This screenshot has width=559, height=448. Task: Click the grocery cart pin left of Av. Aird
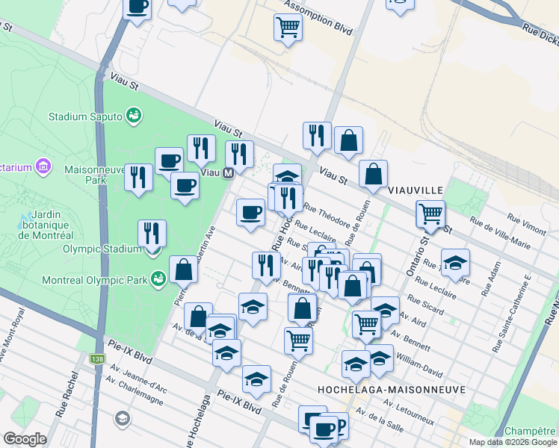366,325
